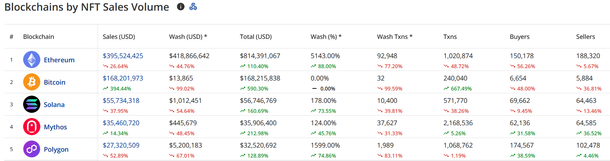Open the Bitcoin blockchain link
610x161 pixels.
coord(54,82)
